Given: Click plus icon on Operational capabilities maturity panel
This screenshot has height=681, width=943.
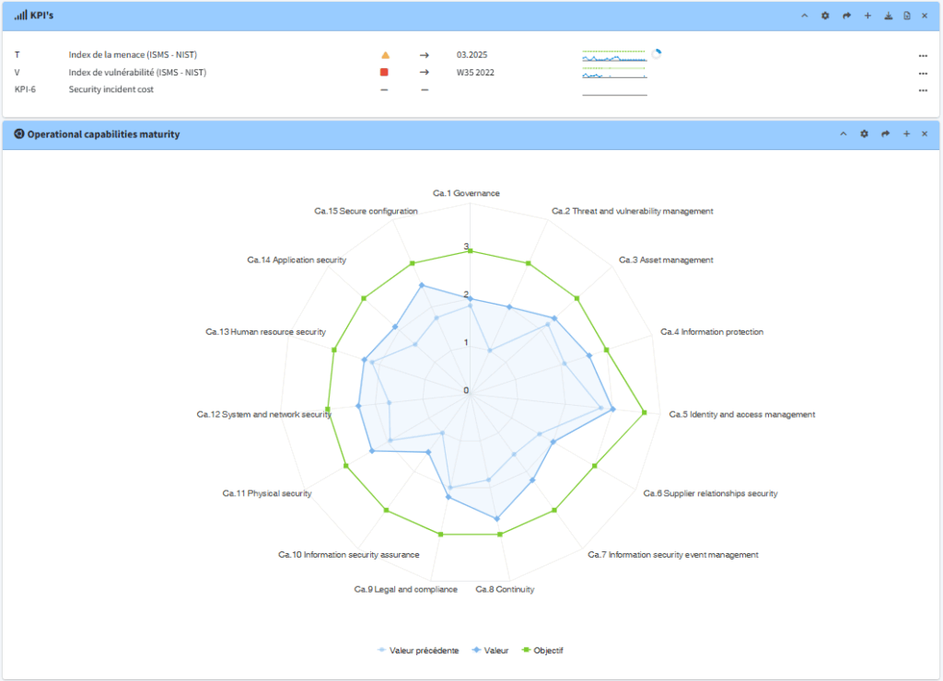Looking at the screenshot, I should pos(906,134).
